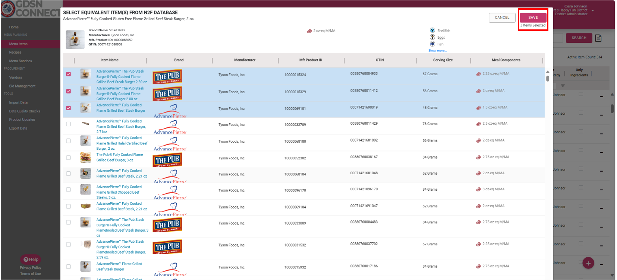Uncheck the row with Mfr Product ID 10000069101
Image resolution: width=617 pixels, height=280 pixels.
coord(69,108)
